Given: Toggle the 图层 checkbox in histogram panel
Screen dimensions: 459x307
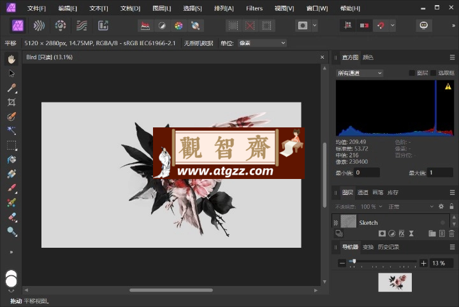Looking at the screenshot, I should [412, 73].
